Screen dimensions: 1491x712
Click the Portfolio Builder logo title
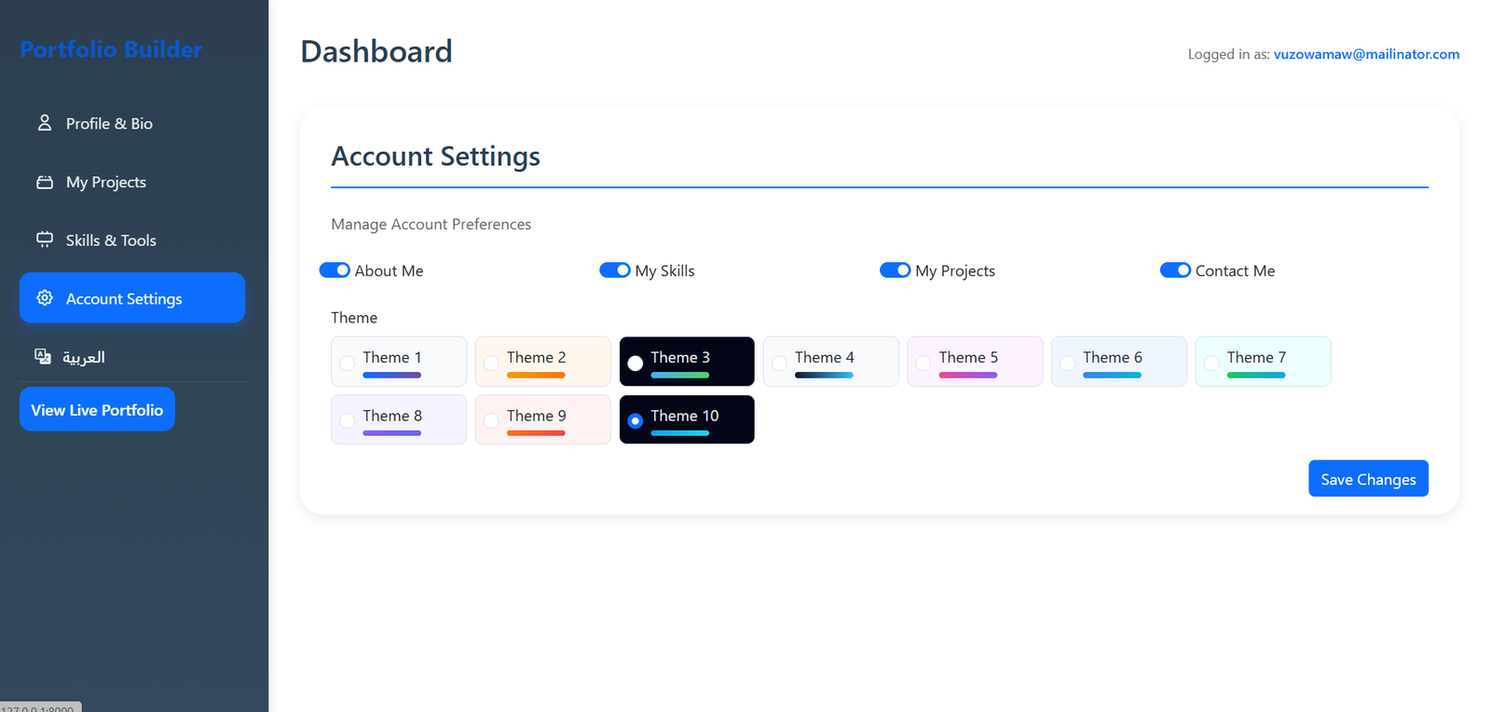(x=111, y=49)
